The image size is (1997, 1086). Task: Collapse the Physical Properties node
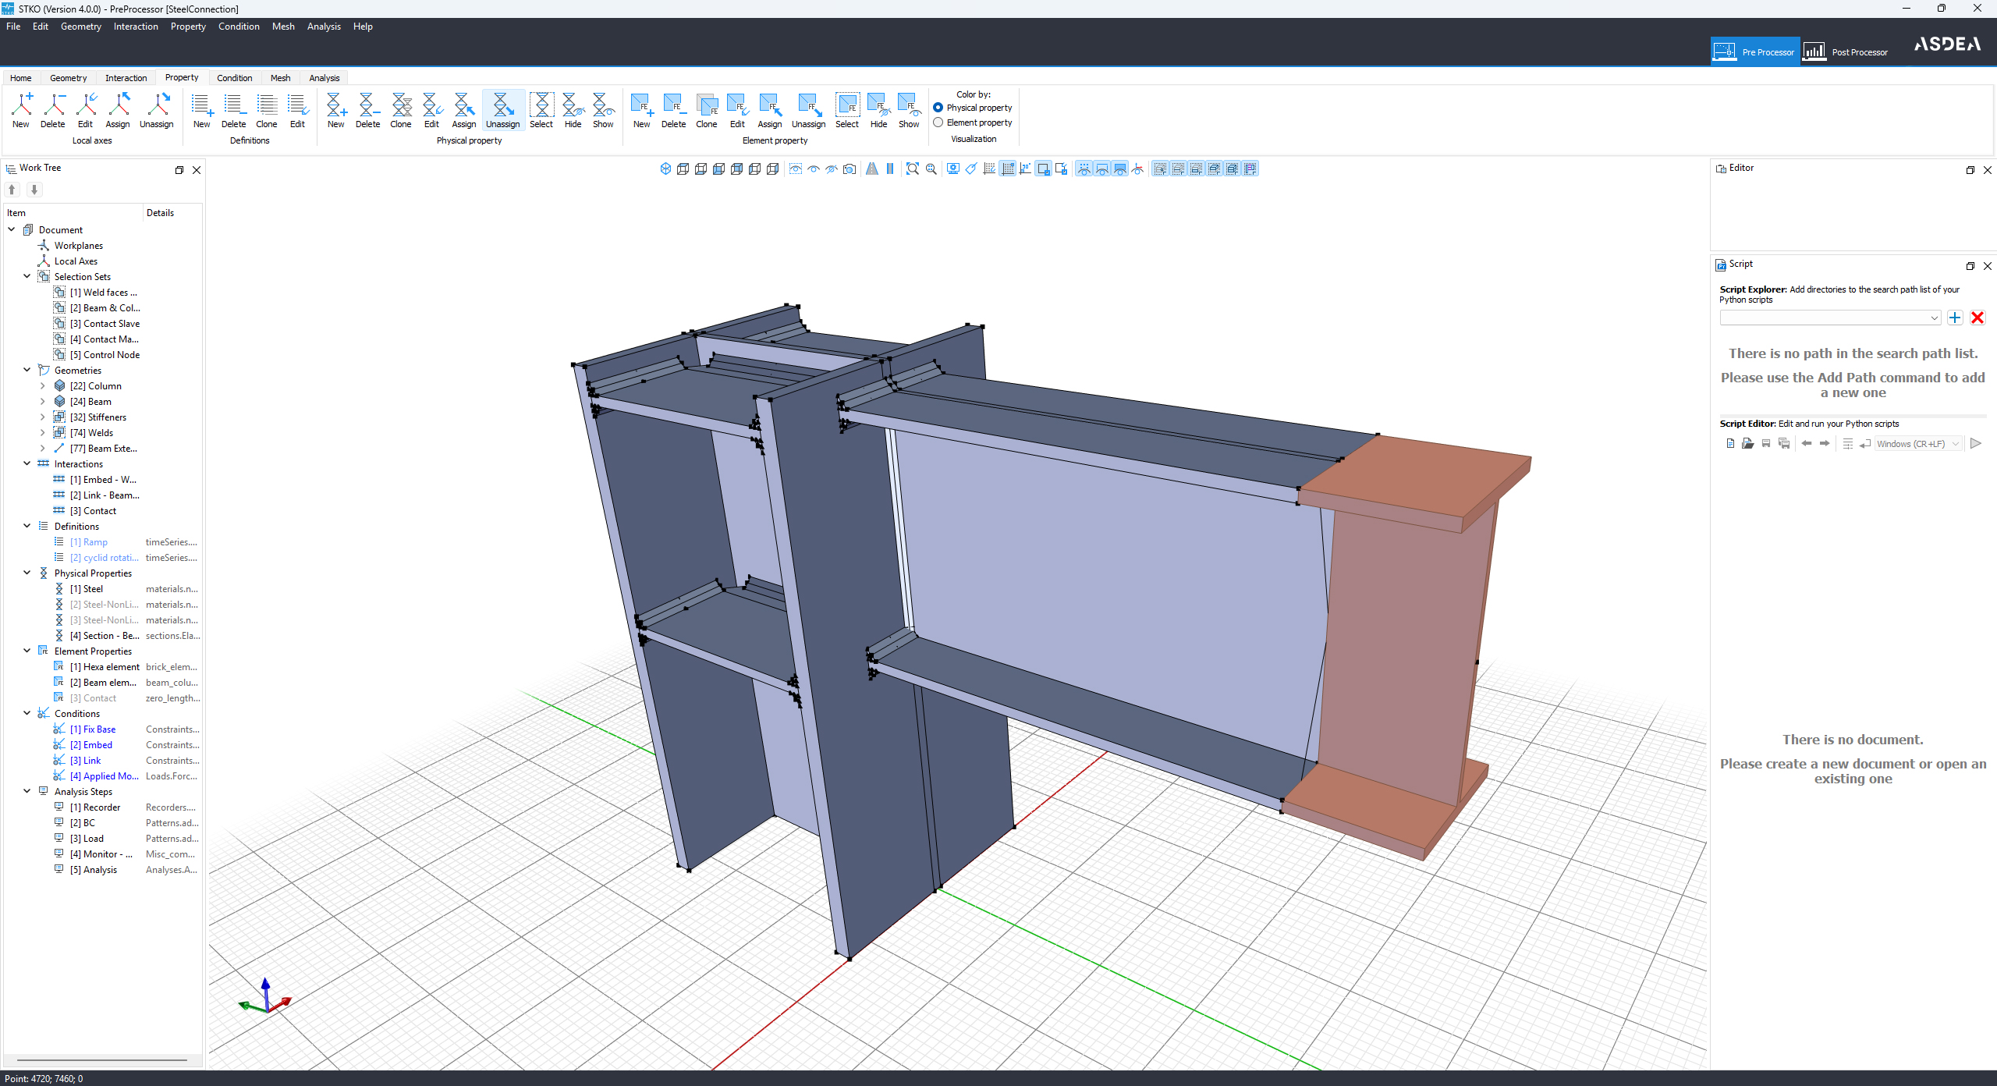[27, 573]
